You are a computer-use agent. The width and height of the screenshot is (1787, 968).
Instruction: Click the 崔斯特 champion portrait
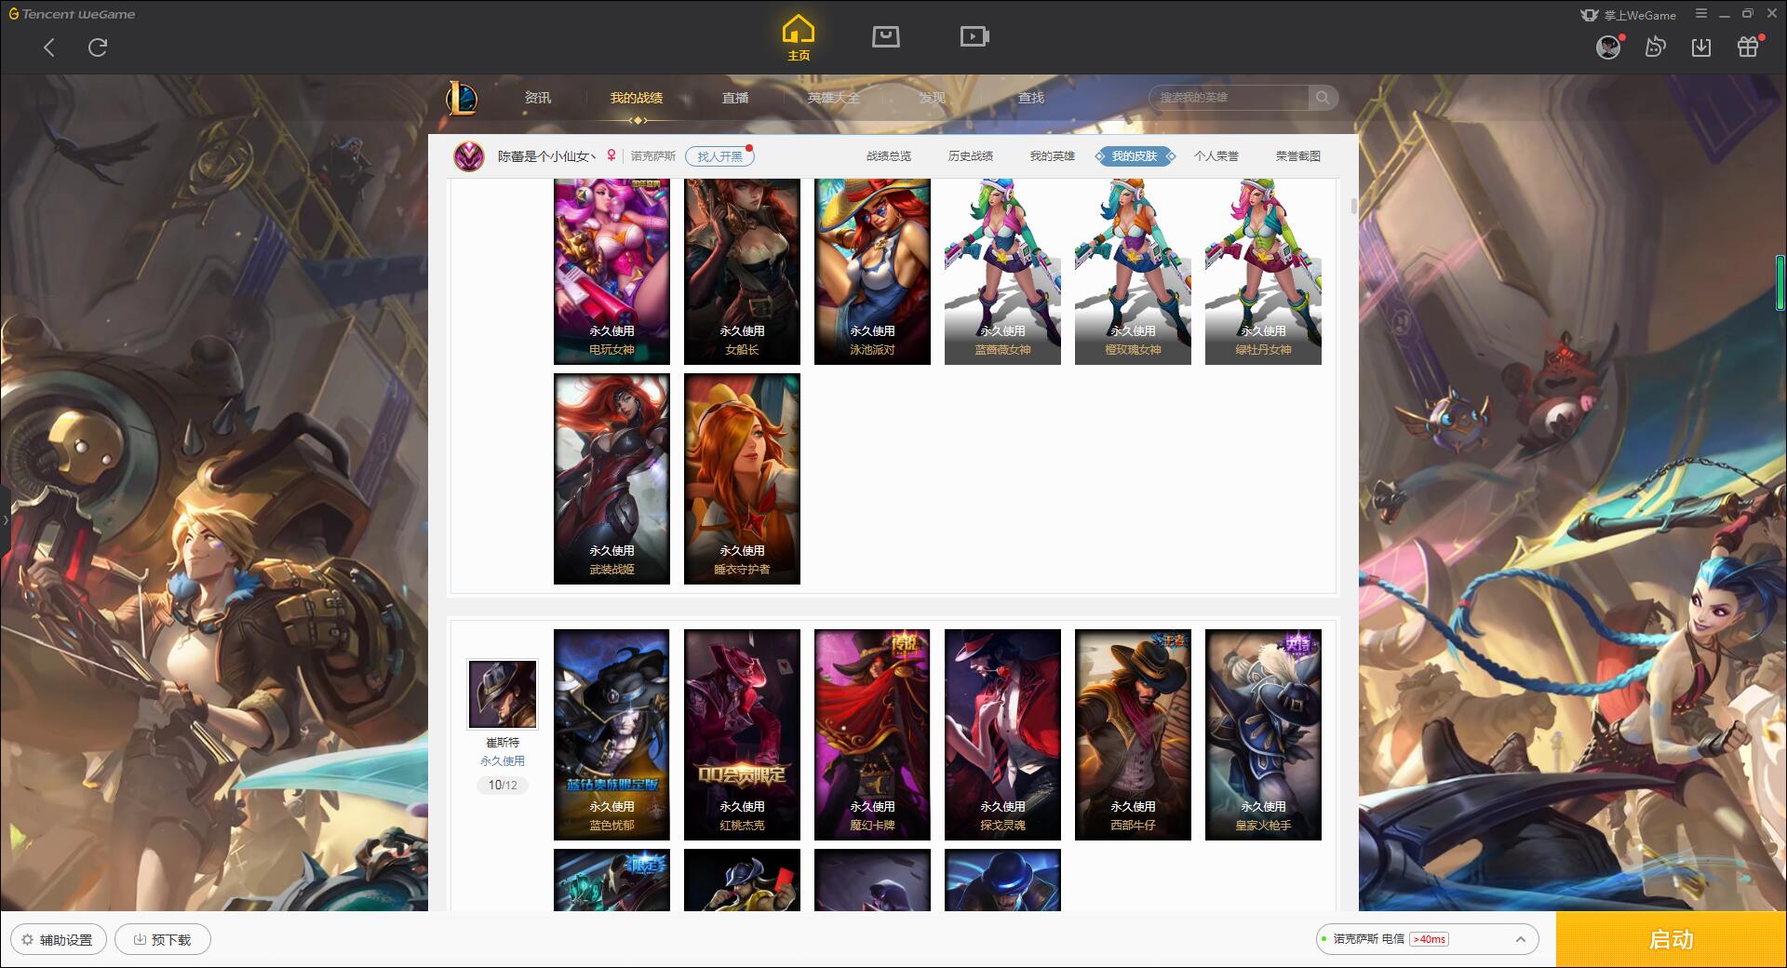point(503,694)
